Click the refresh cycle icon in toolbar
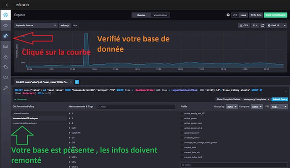 pyautogui.click(x=263, y=25)
